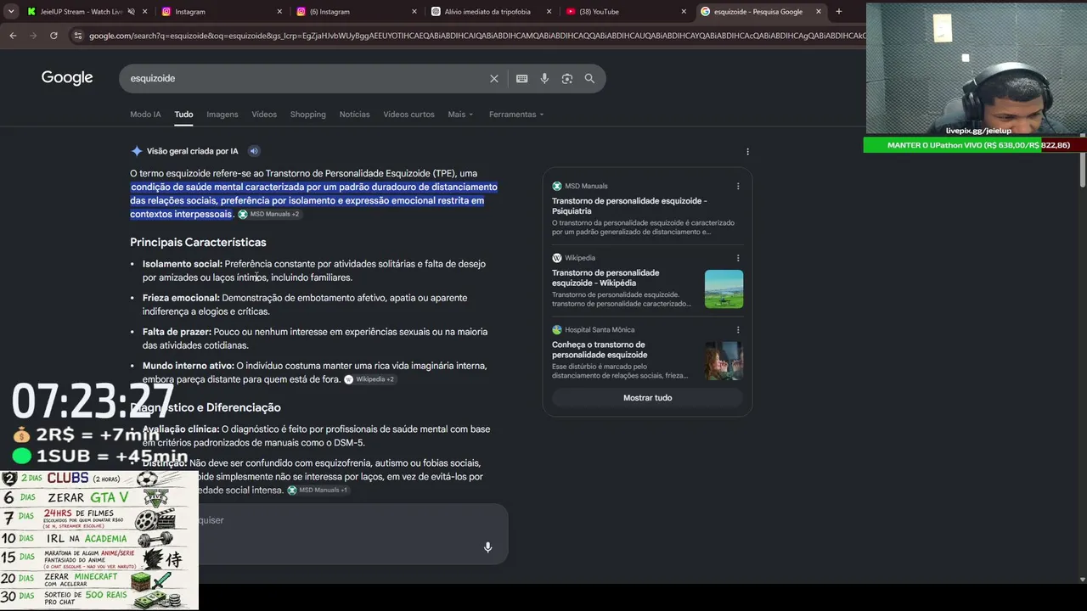The image size is (1087, 611).
Task: Expand the Ferramentas tools dropdown
Action: (x=516, y=115)
